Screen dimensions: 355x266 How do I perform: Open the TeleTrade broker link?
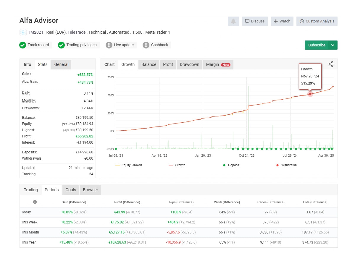(76, 32)
